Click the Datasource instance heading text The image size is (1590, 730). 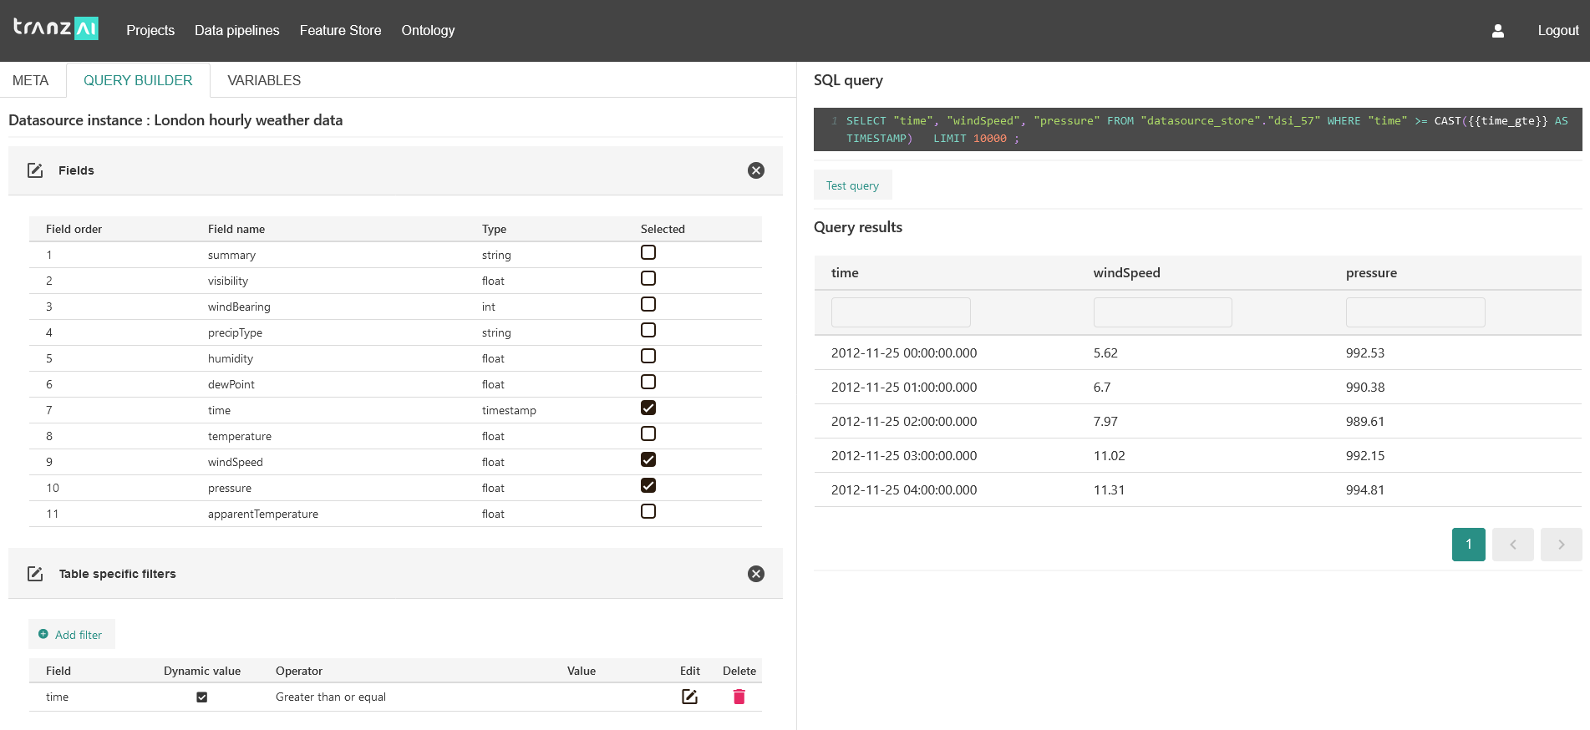[175, 120]
